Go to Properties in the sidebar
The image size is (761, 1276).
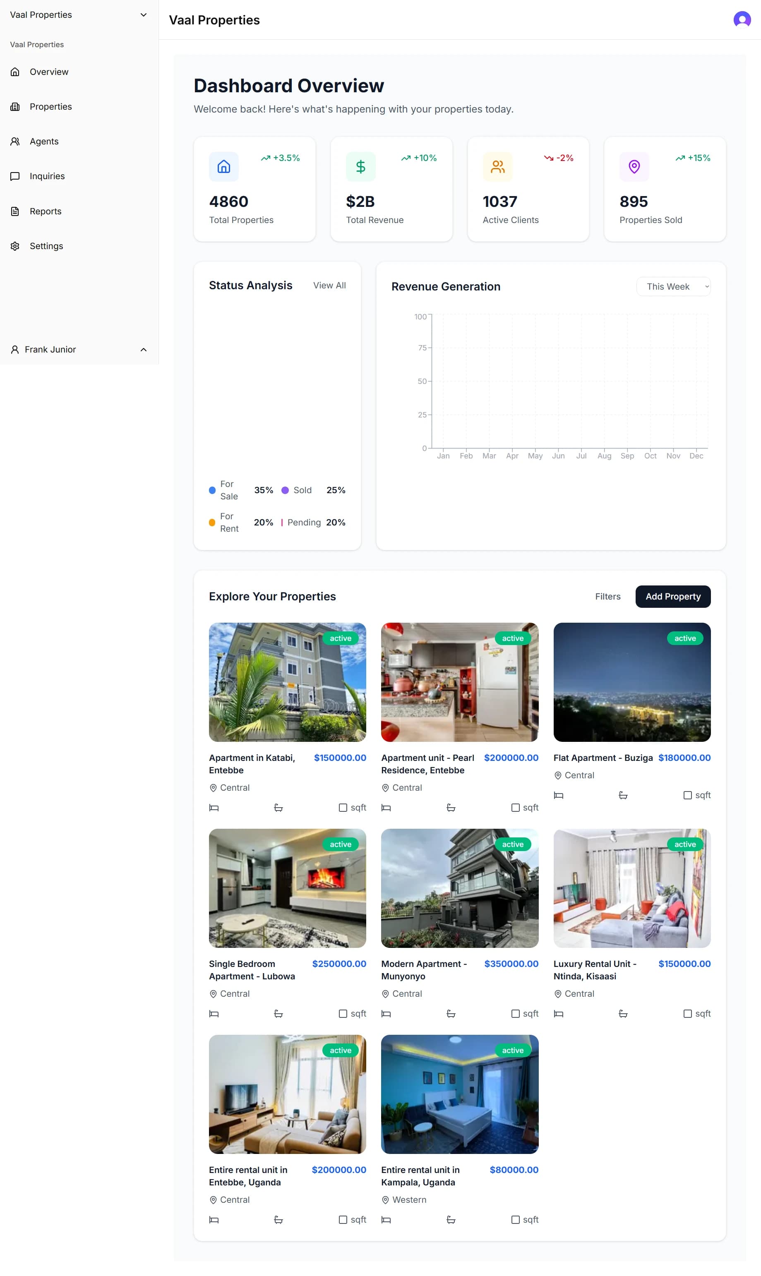click(x=79, y=107)
